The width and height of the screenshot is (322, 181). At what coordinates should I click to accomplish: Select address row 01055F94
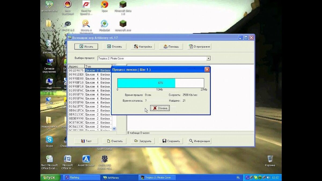[90, 98]
